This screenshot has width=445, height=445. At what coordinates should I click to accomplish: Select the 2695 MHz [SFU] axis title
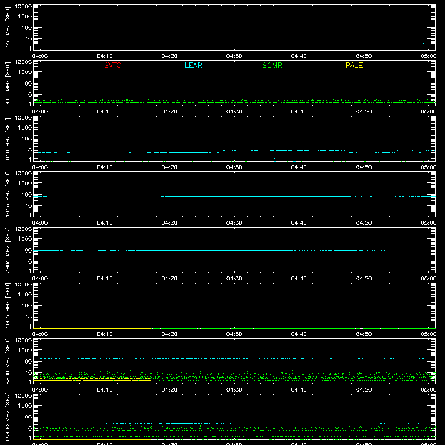coord(7,250)
